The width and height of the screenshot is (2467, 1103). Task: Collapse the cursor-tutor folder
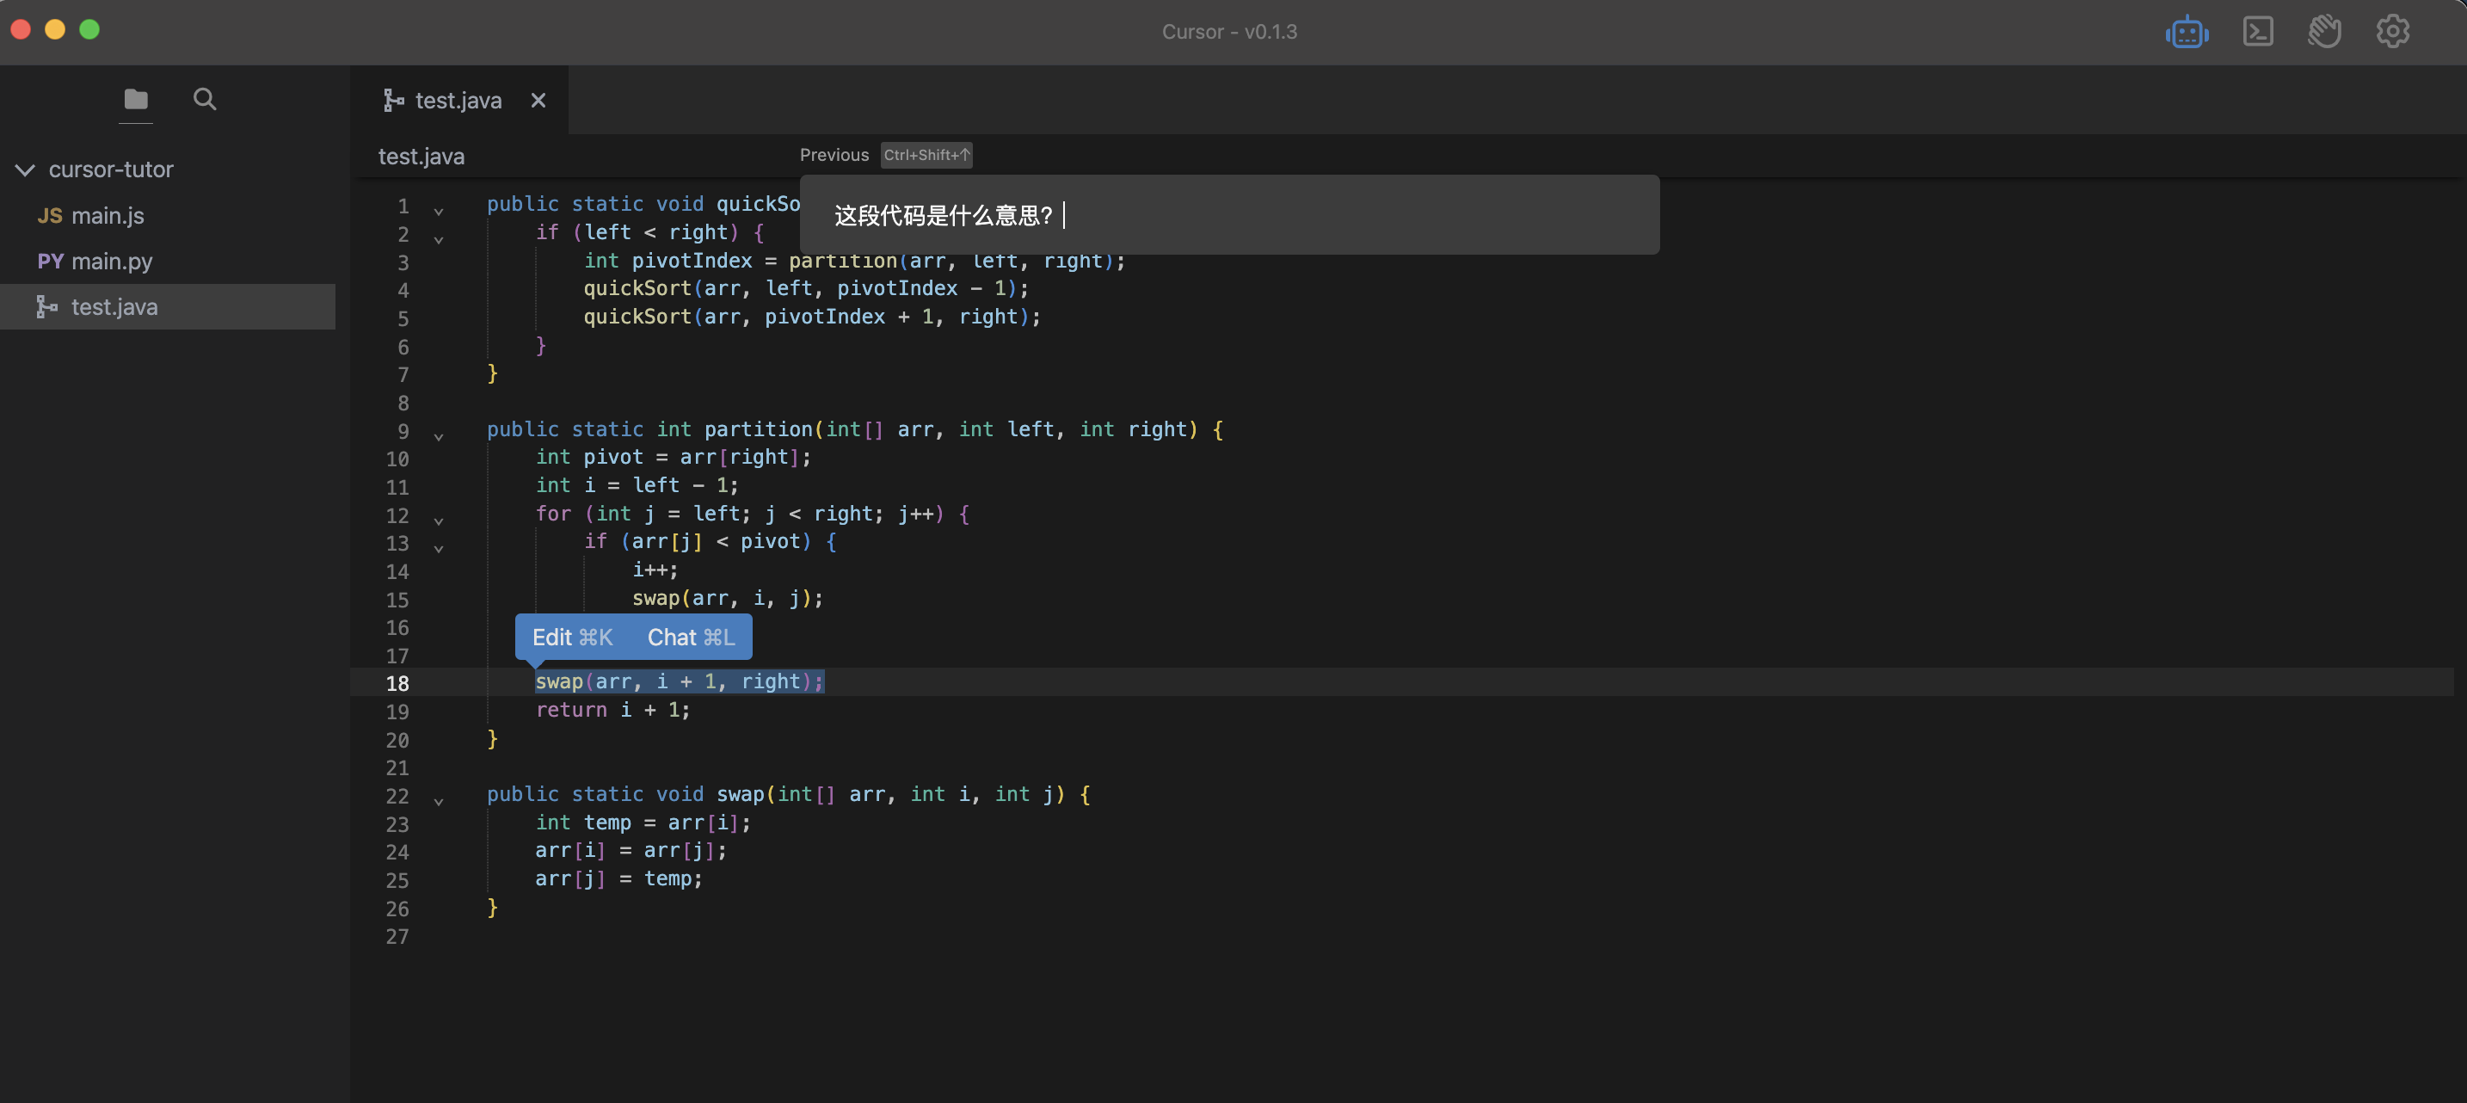tap(26, 169)
